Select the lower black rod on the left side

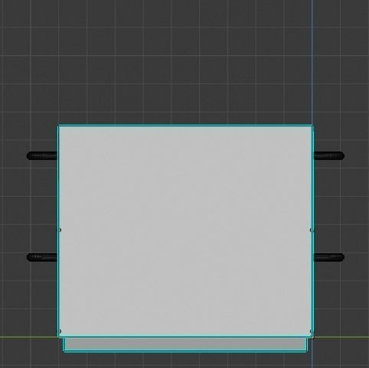[42, 257]
